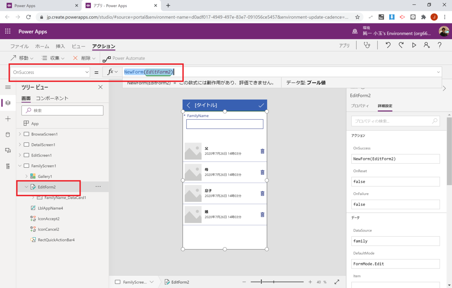Preview the app with play icon
Image resolution: width=452 pixels, height=288 pixels.
point(414,45)
